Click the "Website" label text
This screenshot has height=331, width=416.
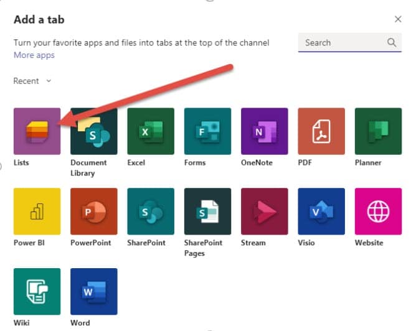pos(369,243)
